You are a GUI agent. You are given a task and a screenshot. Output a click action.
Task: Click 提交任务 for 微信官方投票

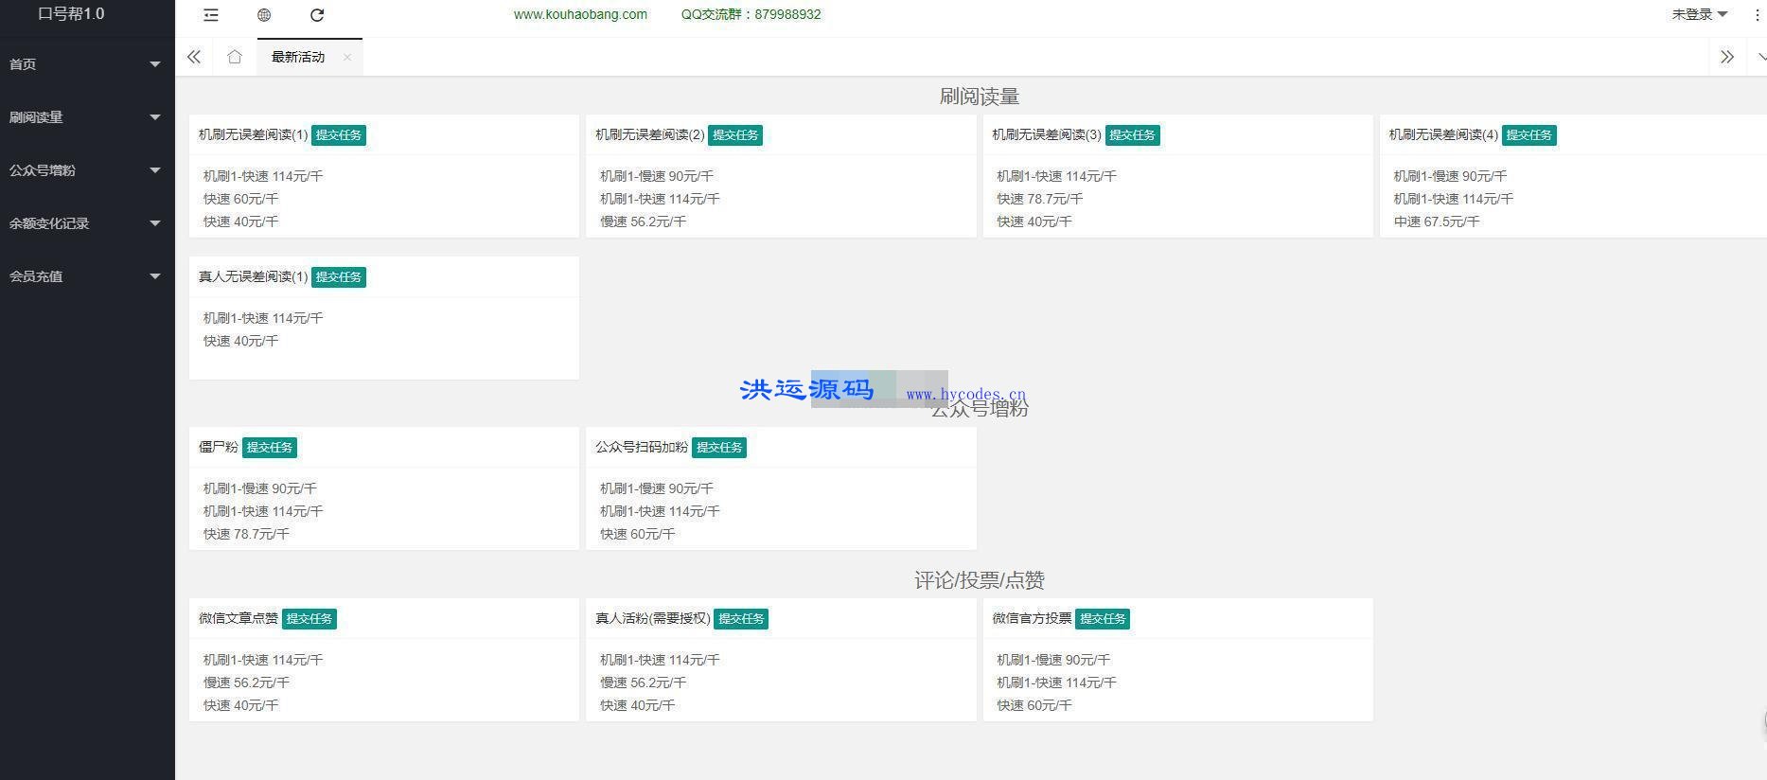[x=1103, y=619]
